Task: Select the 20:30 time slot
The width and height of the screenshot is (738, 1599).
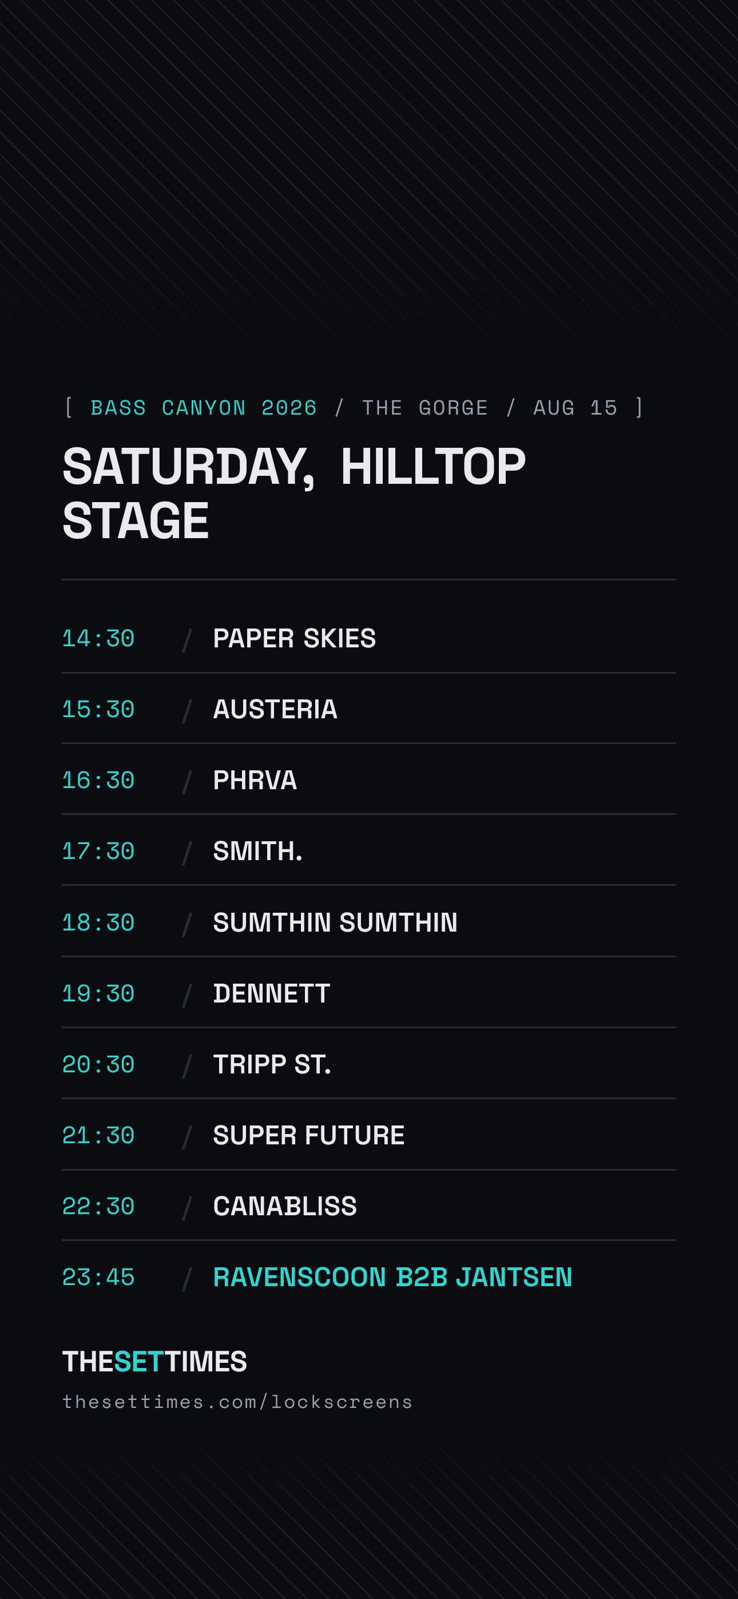Action: (98, 1064)
